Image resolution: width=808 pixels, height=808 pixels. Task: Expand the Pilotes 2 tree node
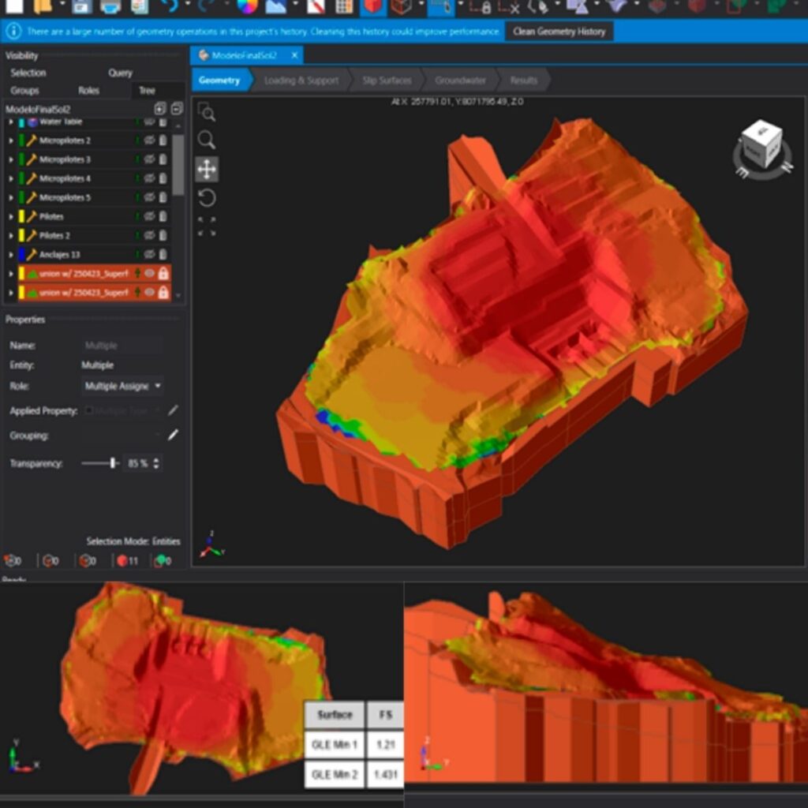[x=11, y=236]
